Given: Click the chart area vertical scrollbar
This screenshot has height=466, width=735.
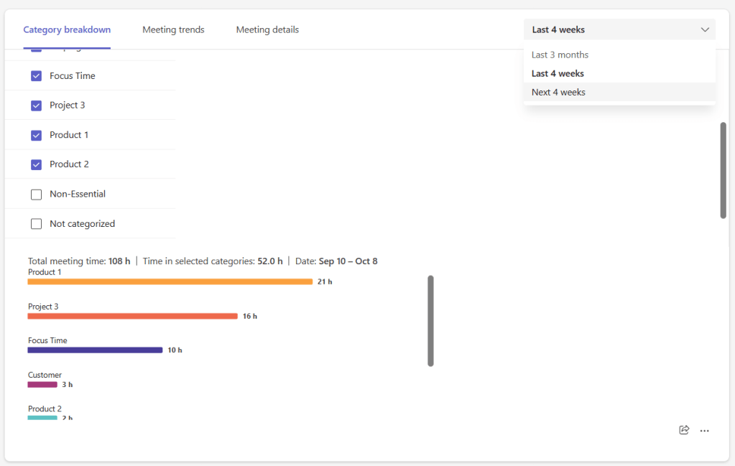Looking at the screenshot, I should 430,320.
